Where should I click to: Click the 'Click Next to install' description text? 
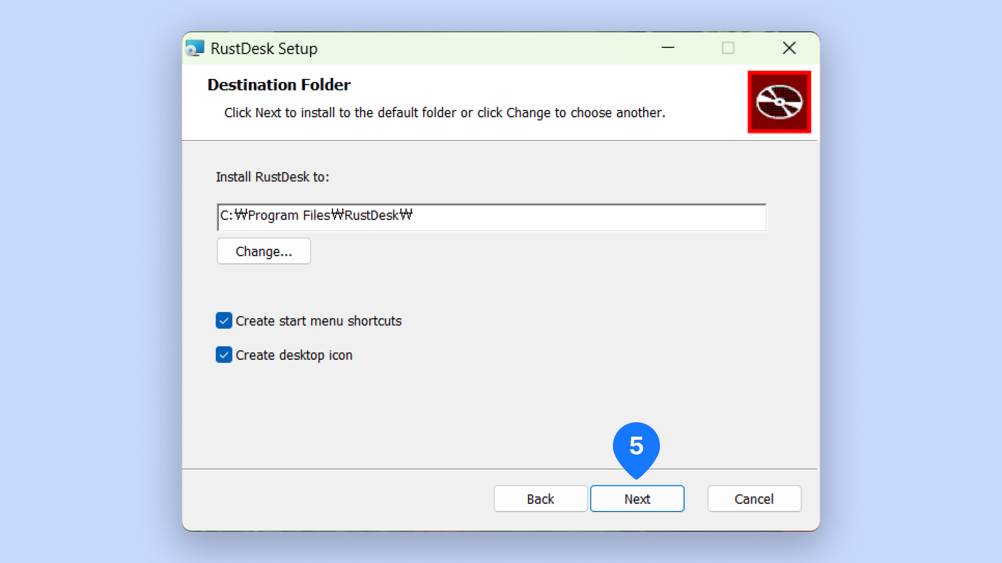pos(444,113)
